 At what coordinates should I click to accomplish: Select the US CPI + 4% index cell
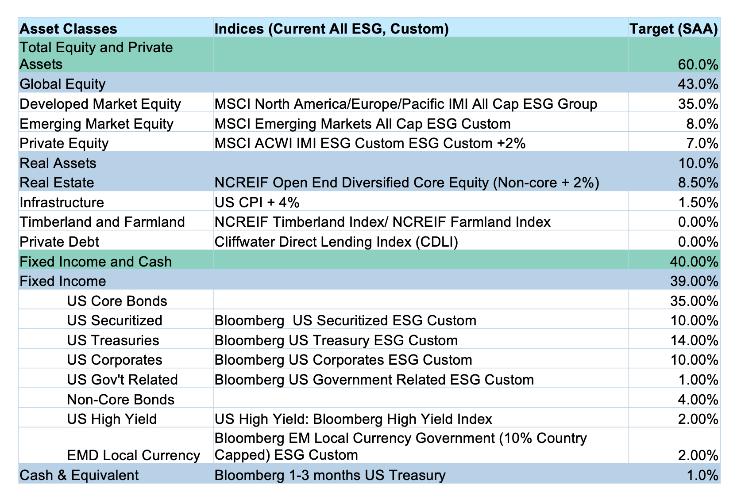coord(257,202)
